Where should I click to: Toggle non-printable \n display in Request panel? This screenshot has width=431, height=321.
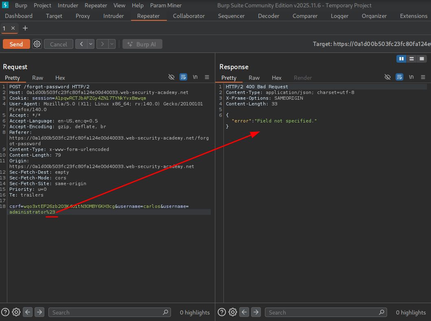click(x=195, y=77)
